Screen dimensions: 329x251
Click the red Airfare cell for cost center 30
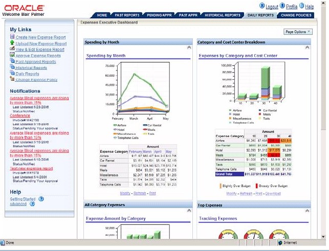point(274,141)
